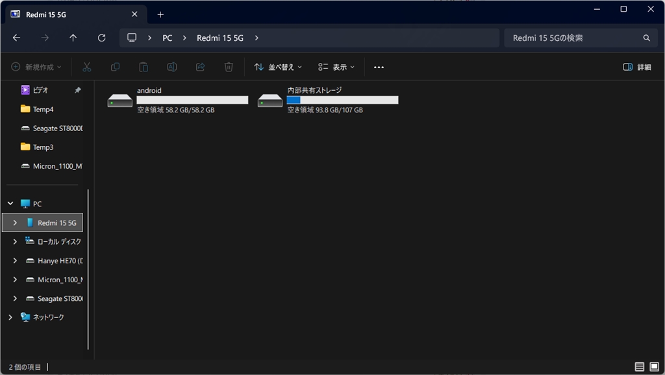
Task: Click 空き領域 58.2 GB/58.2 GB text
Action: (175, 110)
